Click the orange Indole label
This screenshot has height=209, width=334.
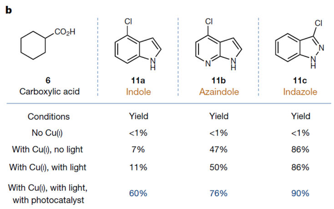click(138, 92)
